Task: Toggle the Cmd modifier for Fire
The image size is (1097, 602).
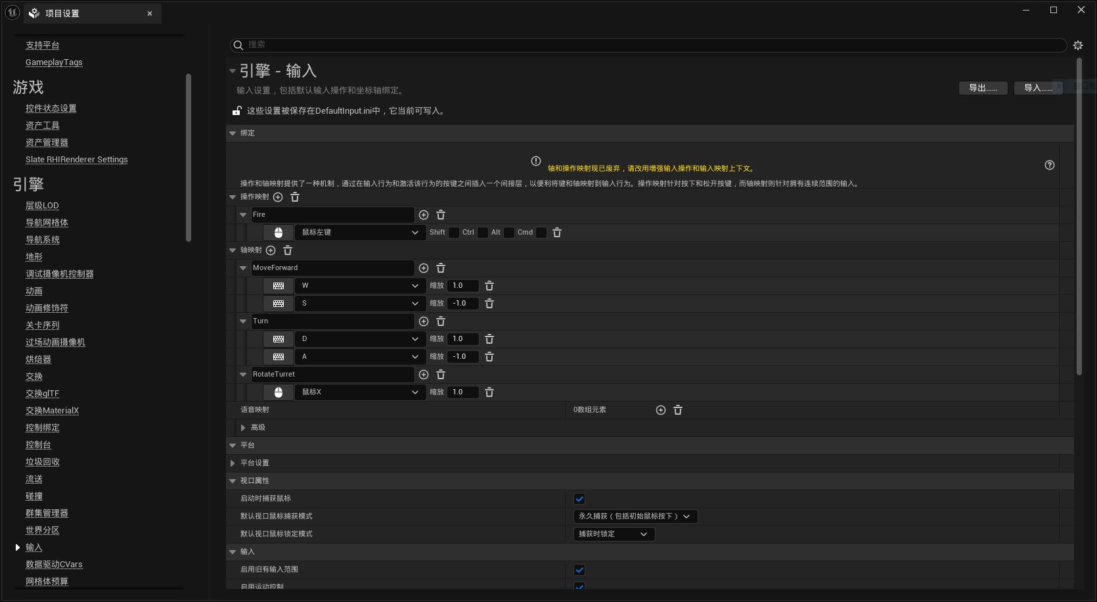Action: (x=541, y=233)
